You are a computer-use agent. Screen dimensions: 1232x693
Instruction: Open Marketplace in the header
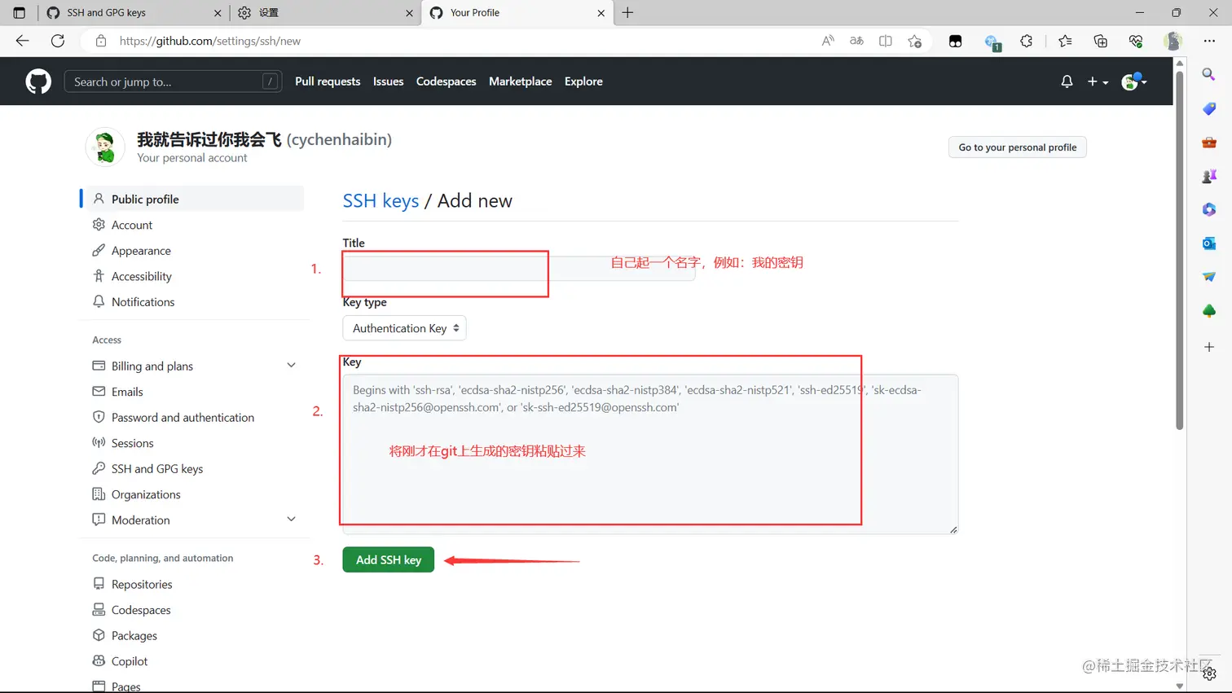pos(520,81)
